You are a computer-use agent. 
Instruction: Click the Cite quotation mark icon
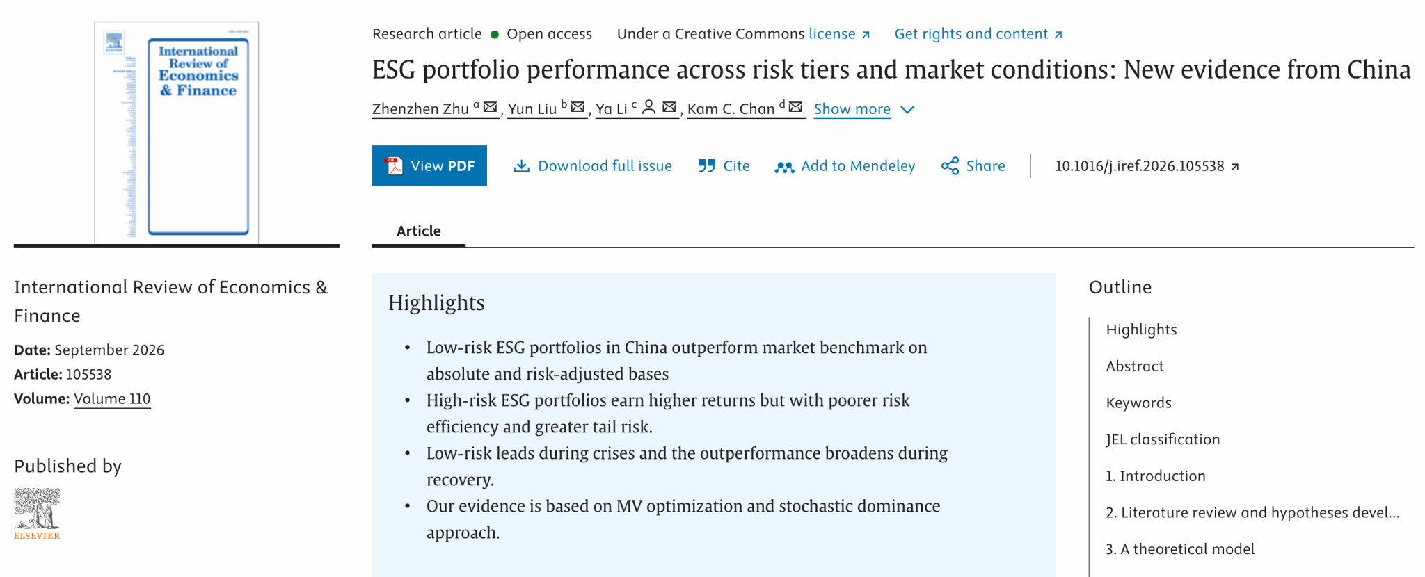[706, 165]
